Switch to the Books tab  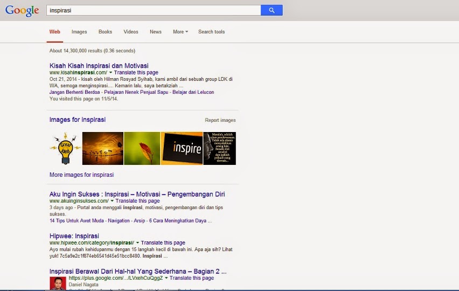point(105,32)
